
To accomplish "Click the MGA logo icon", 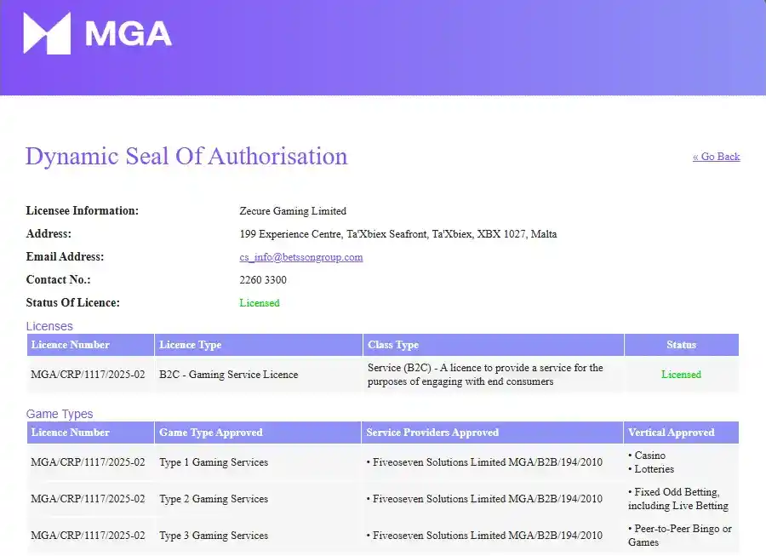I will (47, 32).
